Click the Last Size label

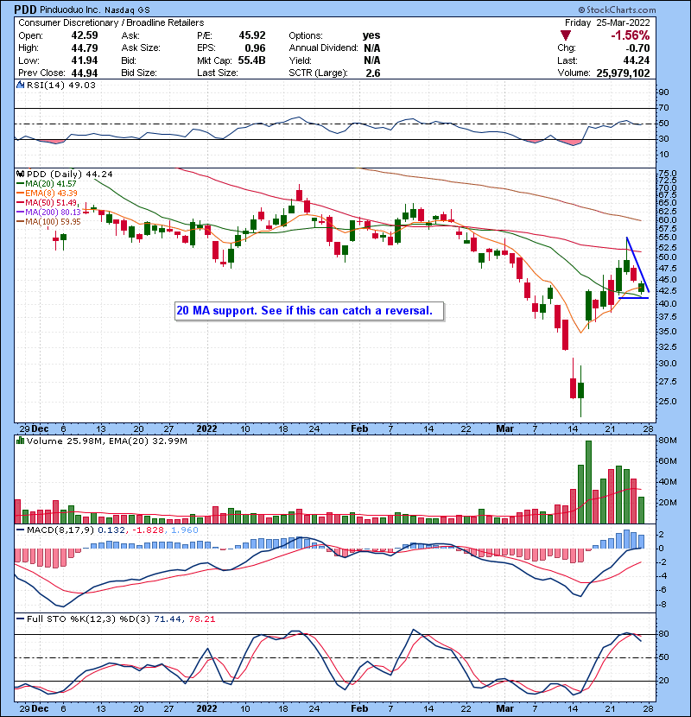tap(217, 73)
